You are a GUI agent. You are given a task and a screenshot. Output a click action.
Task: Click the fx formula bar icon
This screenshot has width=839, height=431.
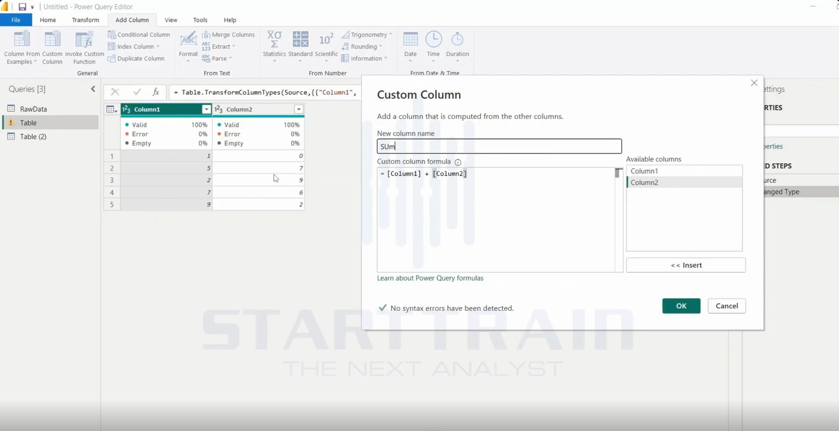point(156,92)
